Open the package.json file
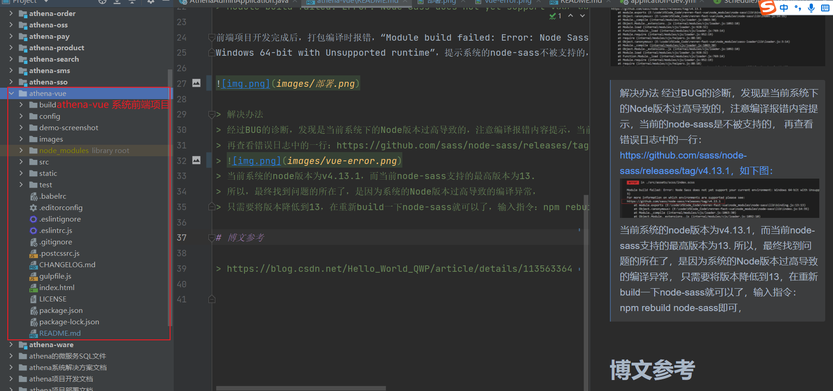This screenshot has height=391, width=833. tap(61, 310)
